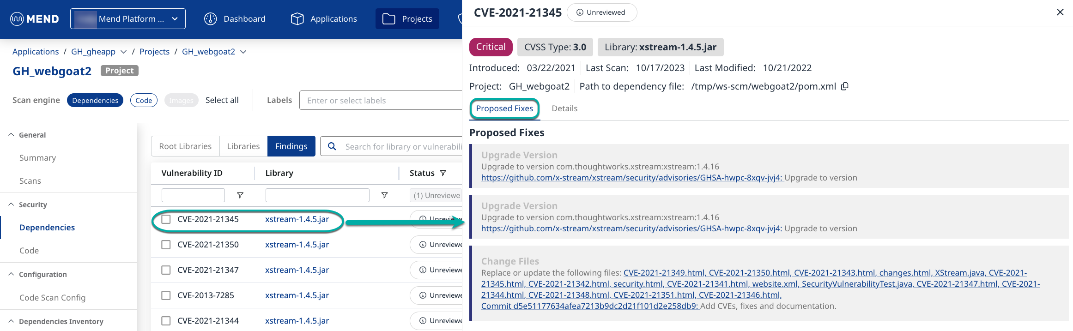Click the Mend logo icon

pyautogui.click(x=17, y=19)
